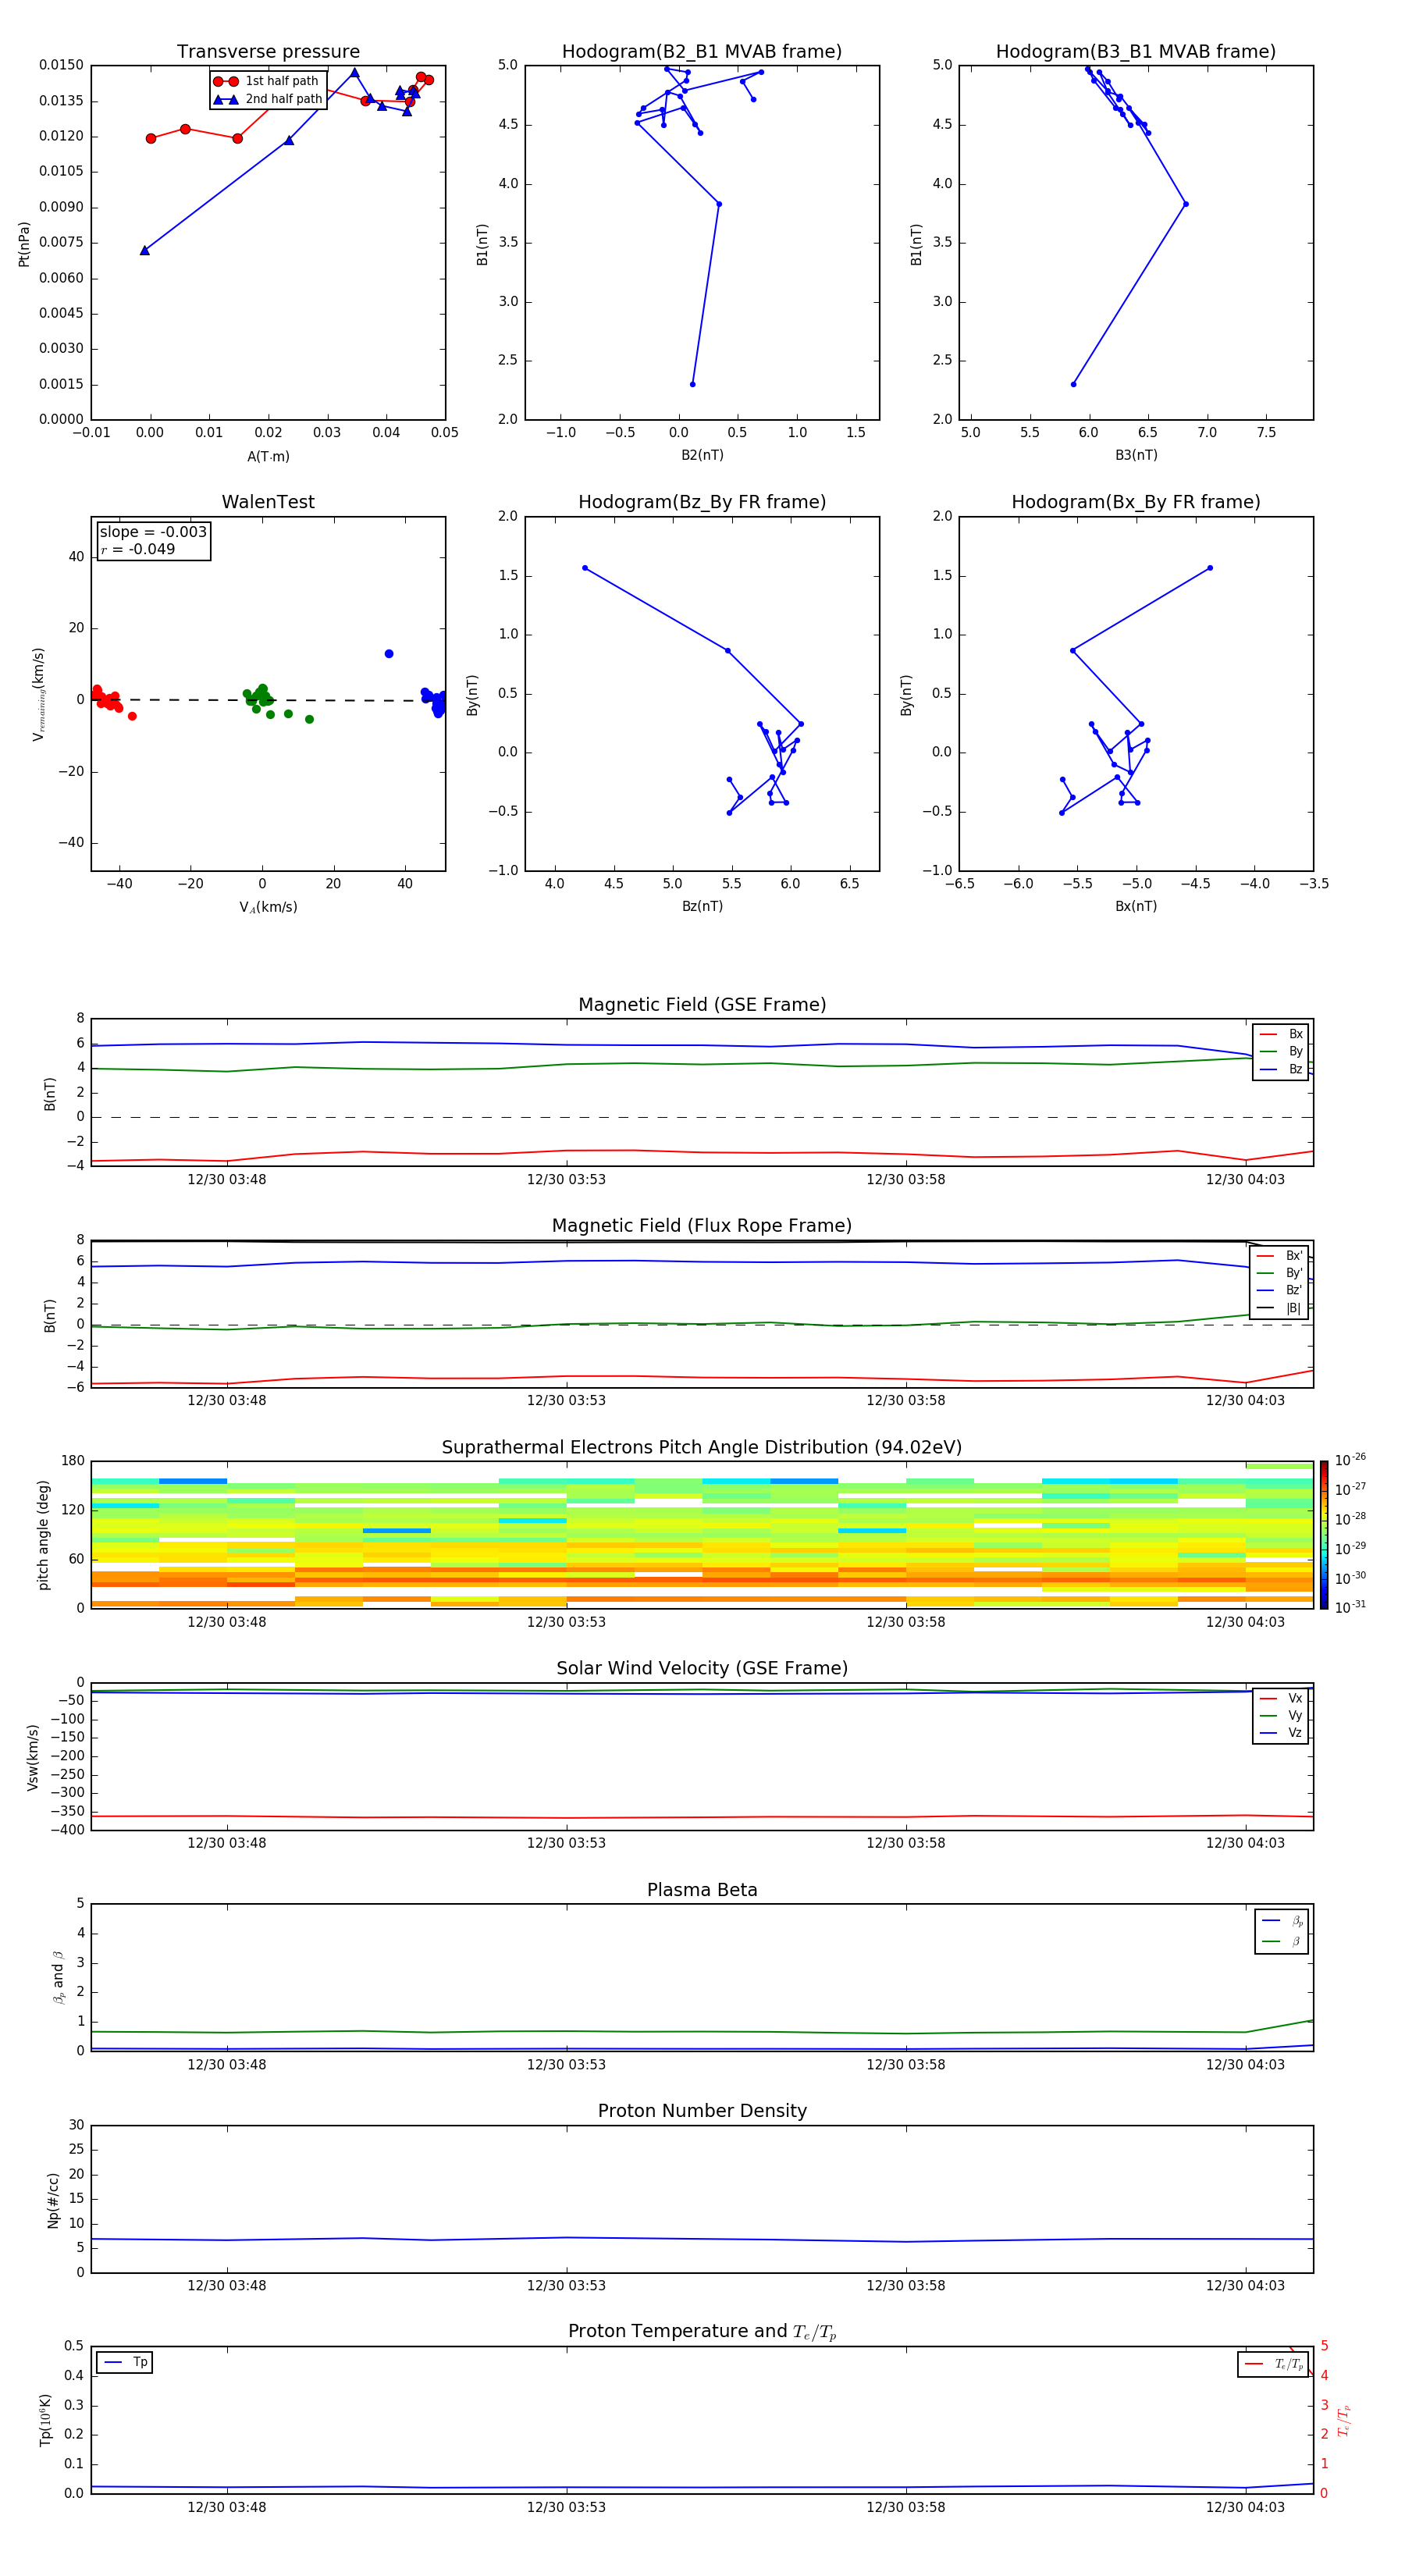1405x2576 pixels.
Task: Click the "B3(nT)" x-axis label
Action: point(1136,455)
